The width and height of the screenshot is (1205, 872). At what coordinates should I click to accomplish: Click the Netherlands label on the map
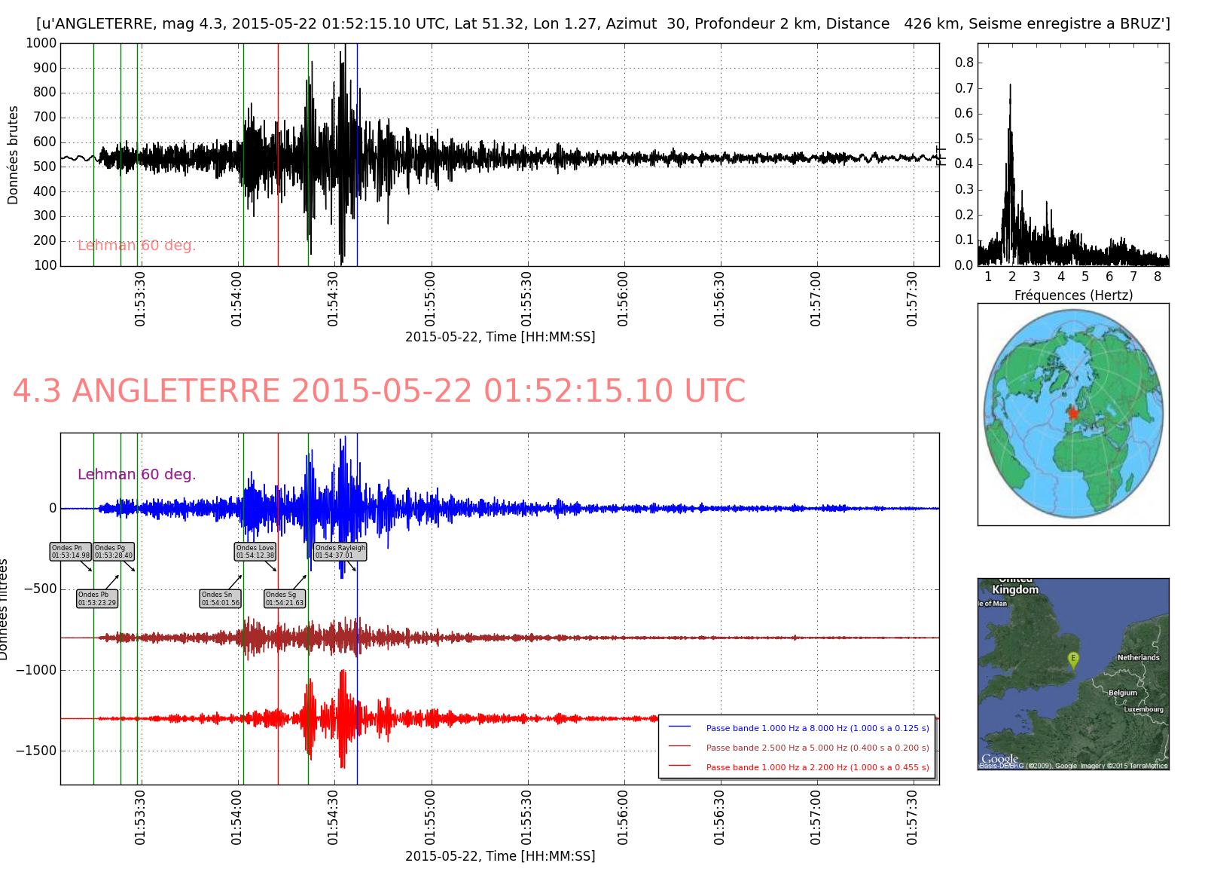point(1138,657)
